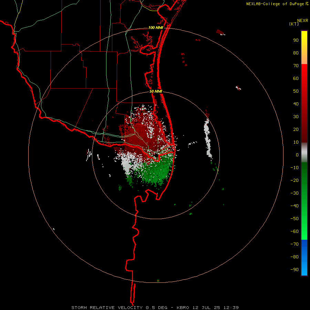Click the positive 50 value on the velocity scale

click(296, 91)
